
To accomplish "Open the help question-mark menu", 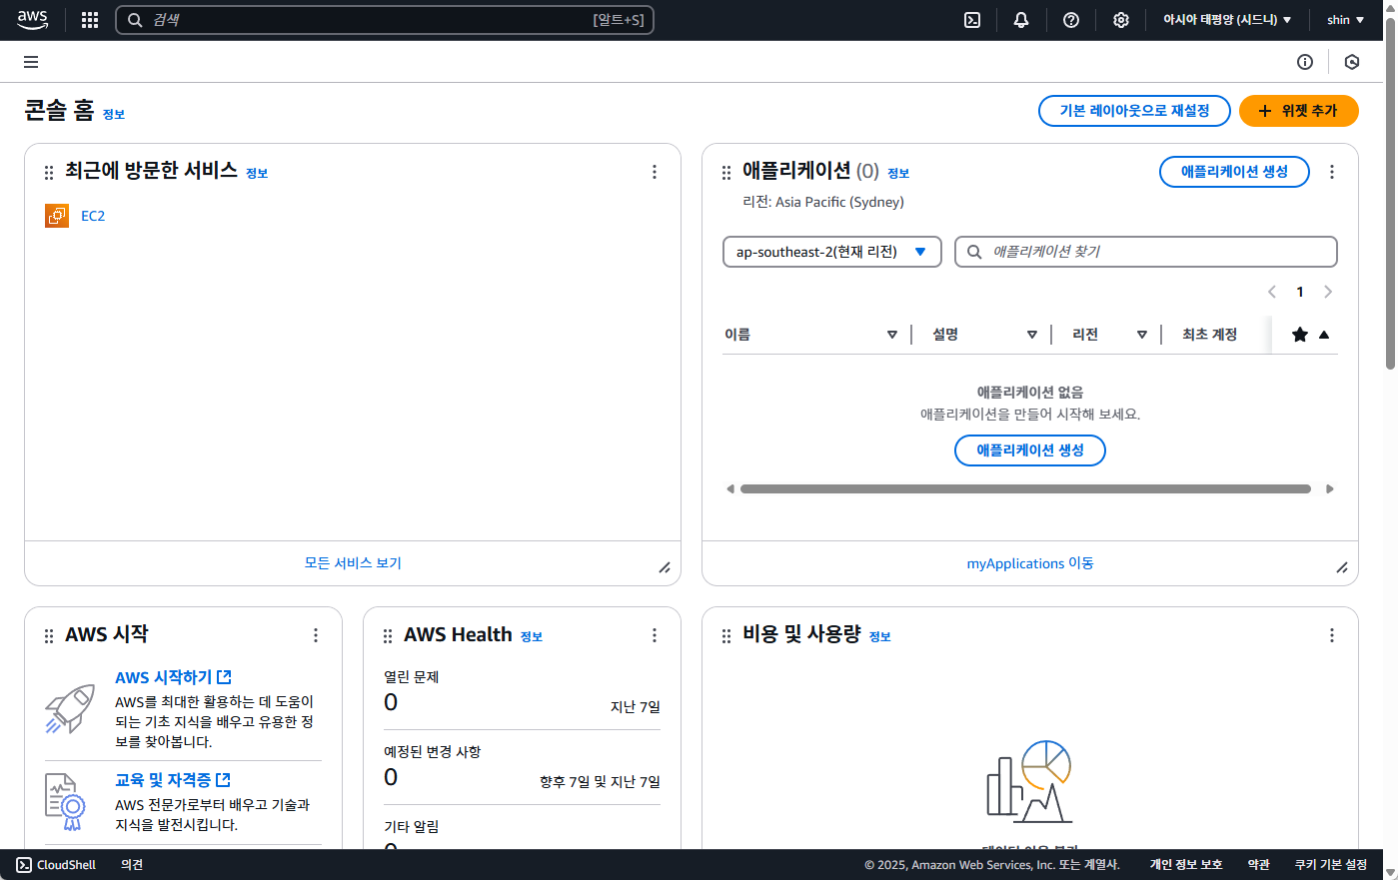I will tap(1071, 20).
